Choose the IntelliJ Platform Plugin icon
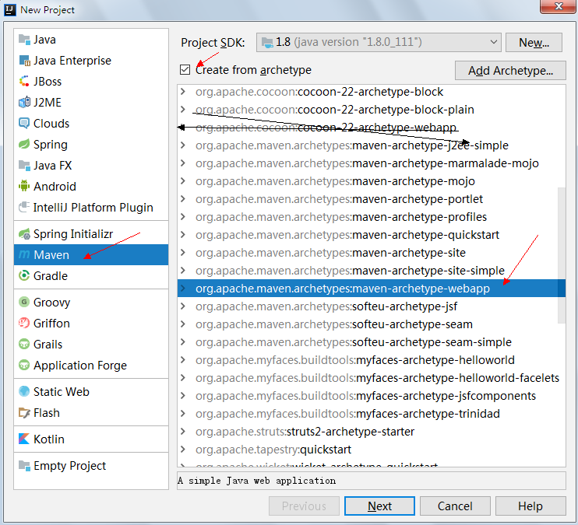578x525 pixels. pos(24,207)
